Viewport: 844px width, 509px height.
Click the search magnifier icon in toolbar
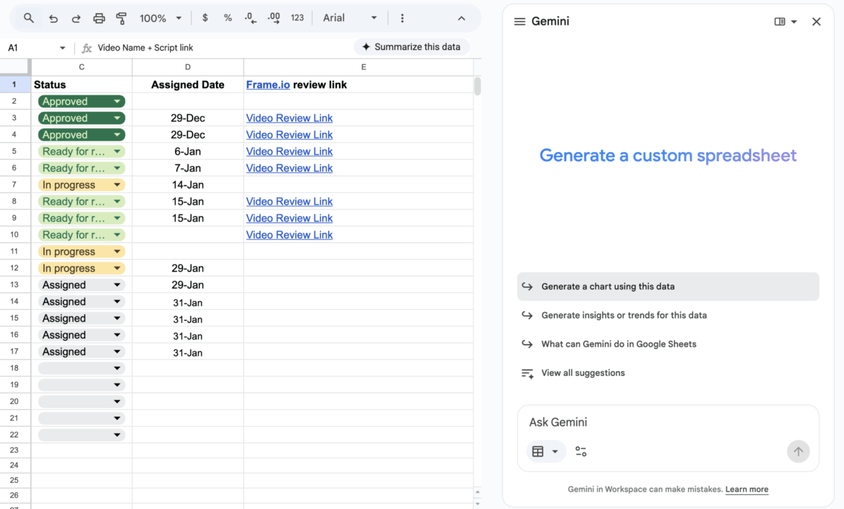coord(29,18)
